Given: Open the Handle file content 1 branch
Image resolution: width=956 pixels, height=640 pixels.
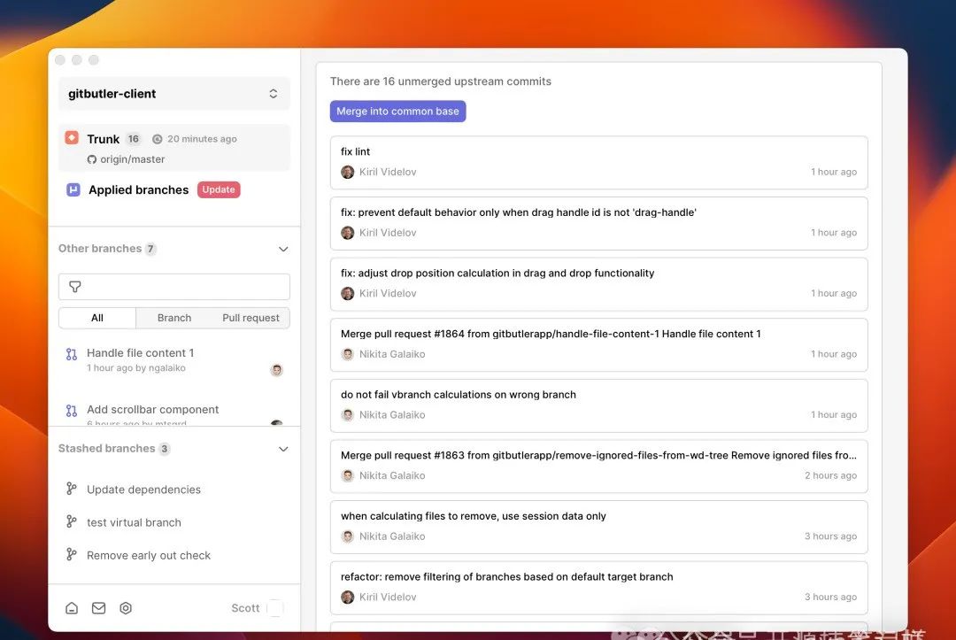Looking at the screenshot, I should click(173, 360).
